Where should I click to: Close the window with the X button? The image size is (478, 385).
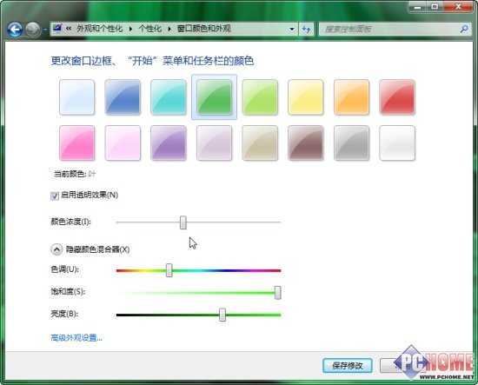click(x=458, y=7)
